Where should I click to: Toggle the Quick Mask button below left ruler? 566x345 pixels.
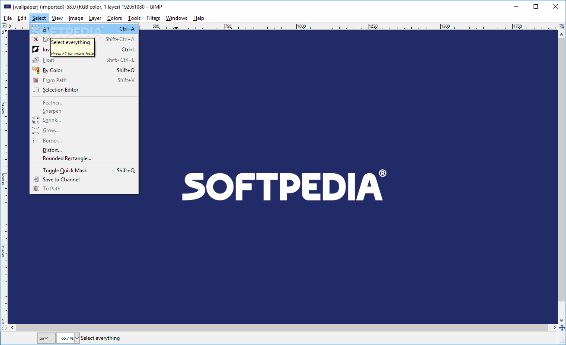[x=3, y=328]
